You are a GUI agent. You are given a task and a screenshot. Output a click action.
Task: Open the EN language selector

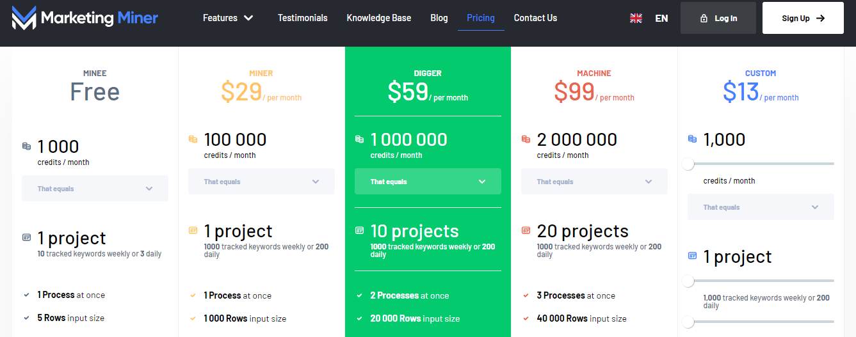coord(661,19)
